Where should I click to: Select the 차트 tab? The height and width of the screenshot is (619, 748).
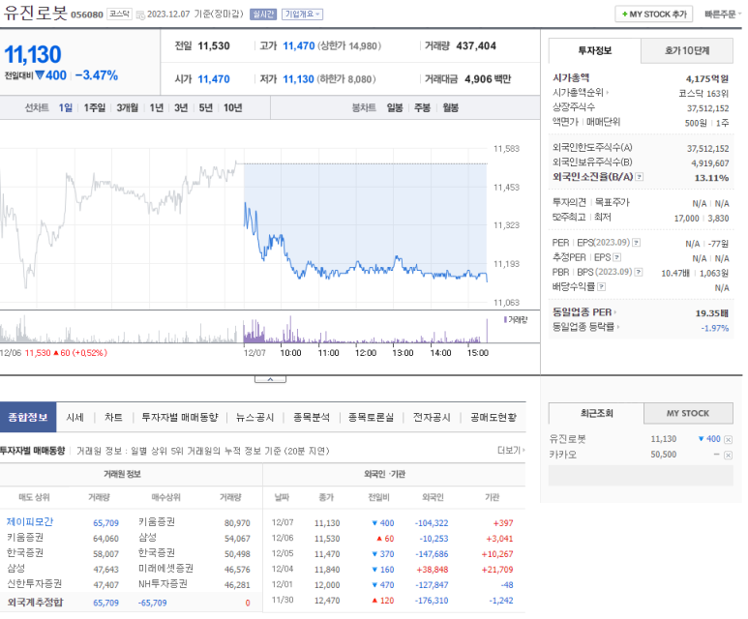(113, 417)
